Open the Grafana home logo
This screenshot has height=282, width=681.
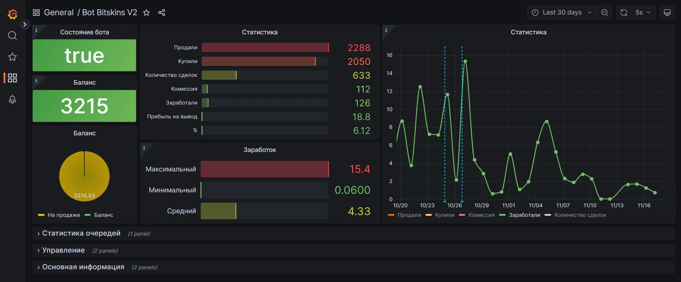[x=12, y=14]
